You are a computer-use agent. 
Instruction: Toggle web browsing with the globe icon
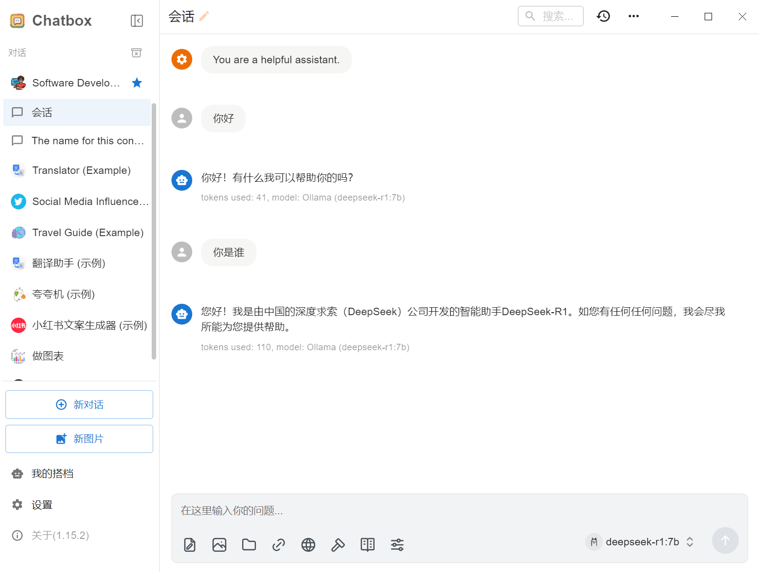click(x=308, y=545)
